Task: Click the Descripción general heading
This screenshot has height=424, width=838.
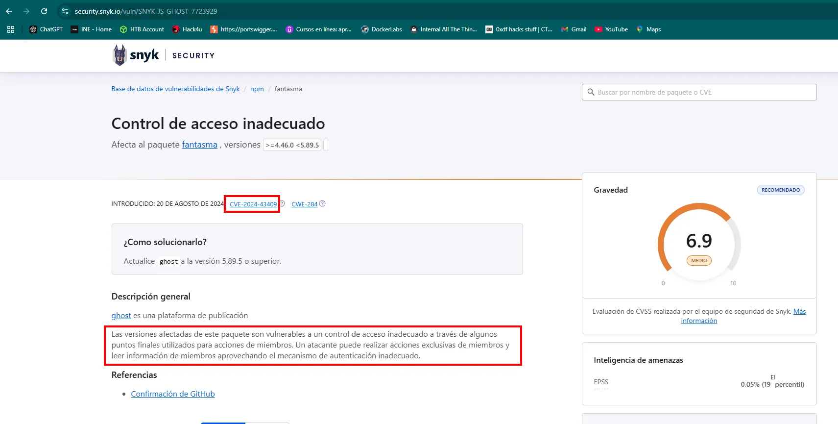Action: point(151,297)
